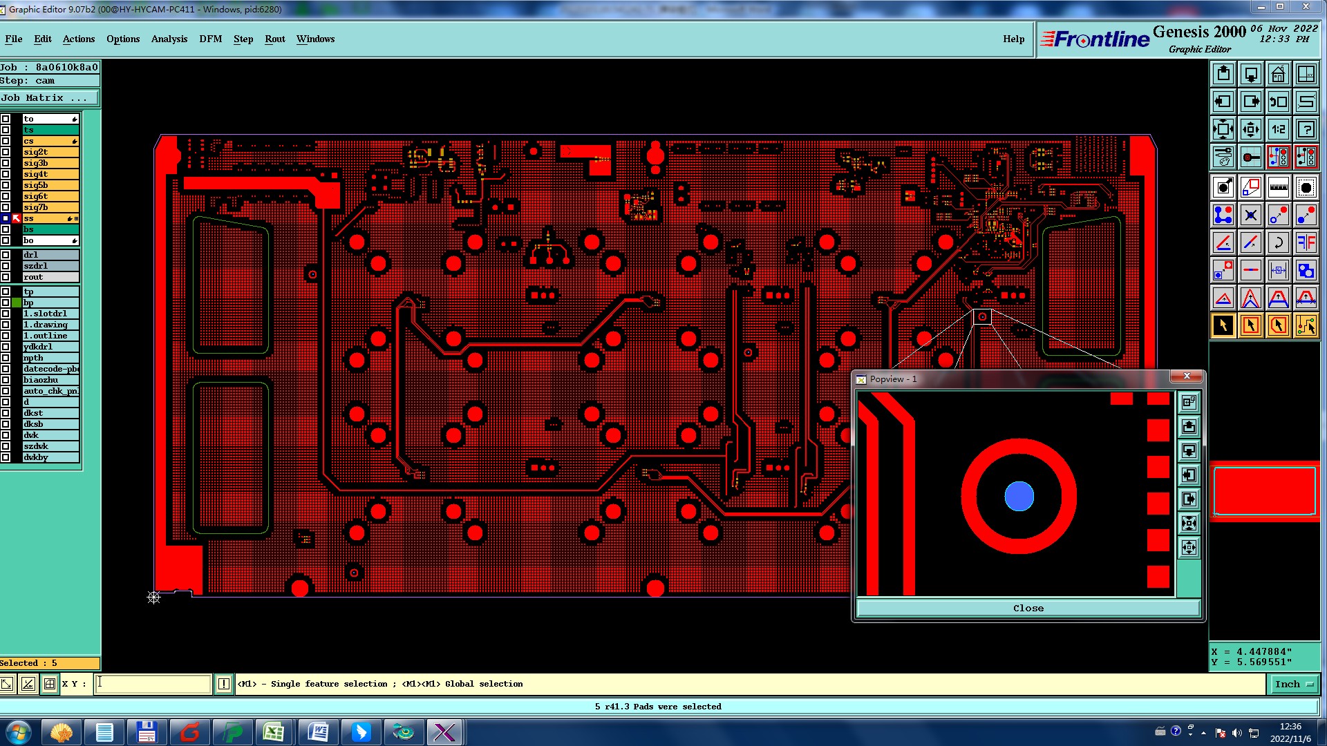Image resolution: width=1327 pixels, height=746 pixels.
Task: Click the ruler measurement tool icon
Action: click(1279, 187)
